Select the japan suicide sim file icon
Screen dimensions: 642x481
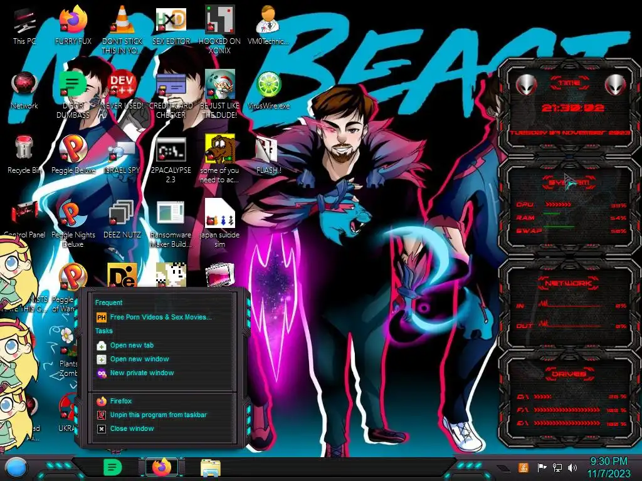219,224
